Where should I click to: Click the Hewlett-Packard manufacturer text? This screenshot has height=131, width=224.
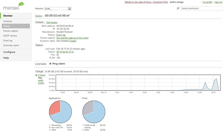pos(64,32)
